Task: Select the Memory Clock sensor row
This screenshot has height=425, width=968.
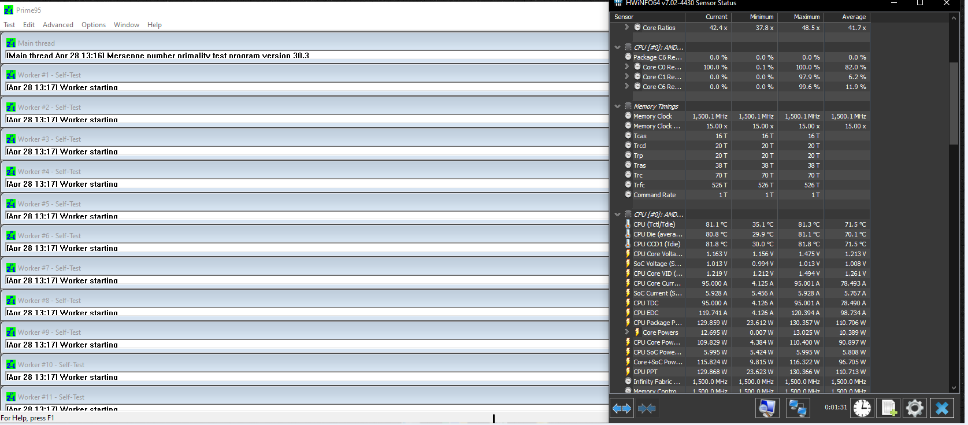Action: (740, 116)
